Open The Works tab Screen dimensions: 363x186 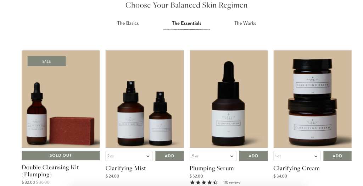(x=245, y=23)
